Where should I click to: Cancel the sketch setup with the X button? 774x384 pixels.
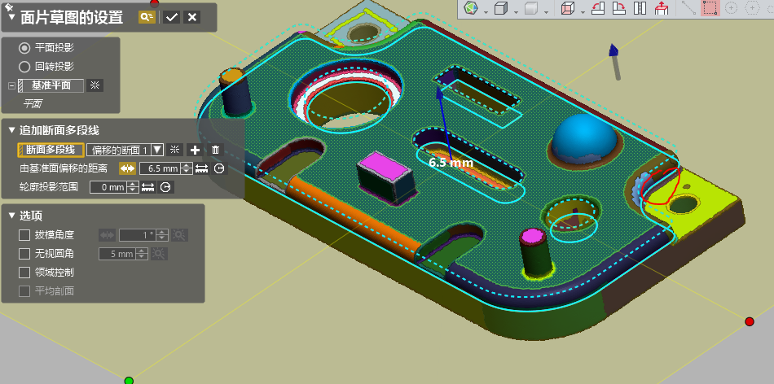pos(192,17)
